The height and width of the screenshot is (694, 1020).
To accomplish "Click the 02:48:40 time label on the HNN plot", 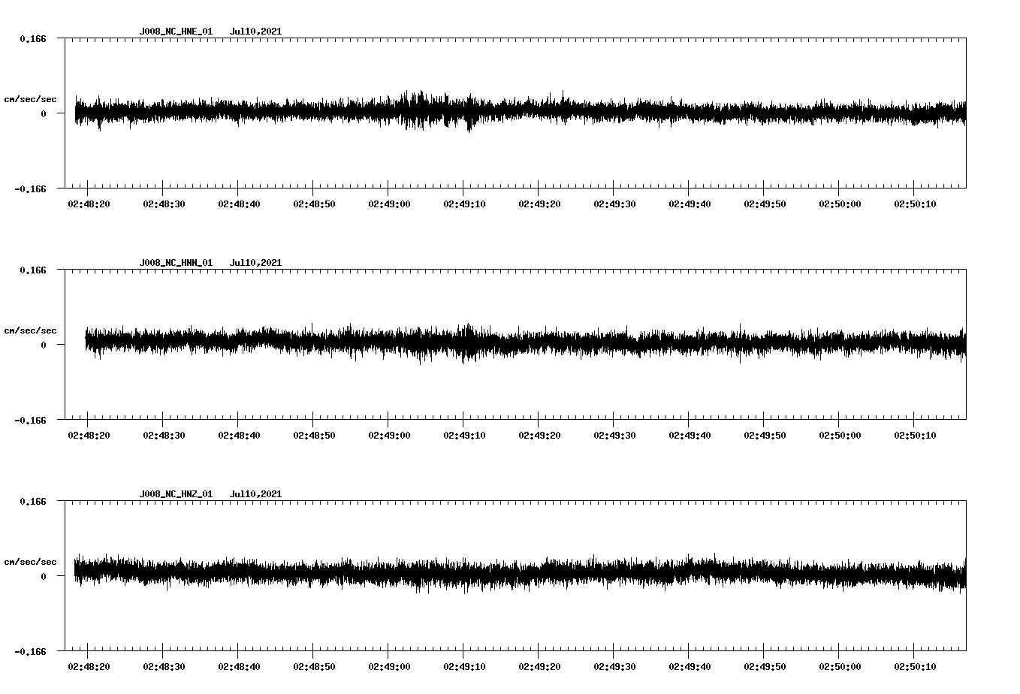I will (x=239, y=435).
